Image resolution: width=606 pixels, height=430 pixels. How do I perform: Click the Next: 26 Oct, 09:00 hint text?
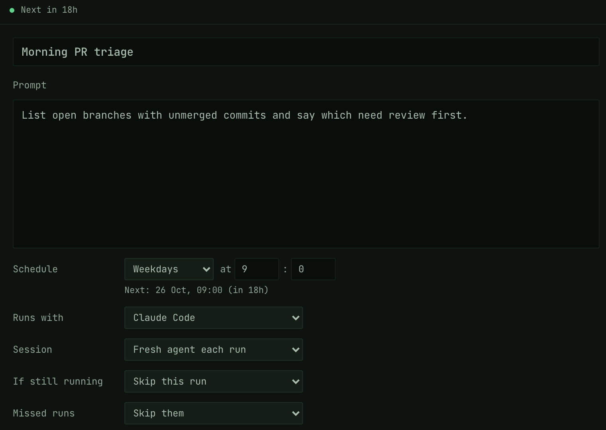pos(197,290)
